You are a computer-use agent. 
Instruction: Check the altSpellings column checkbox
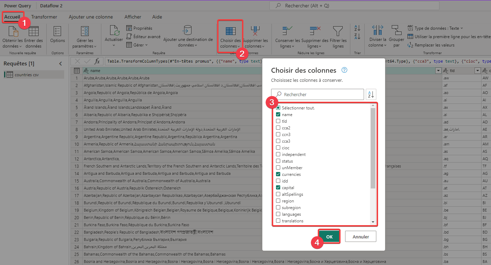point(278,194)
